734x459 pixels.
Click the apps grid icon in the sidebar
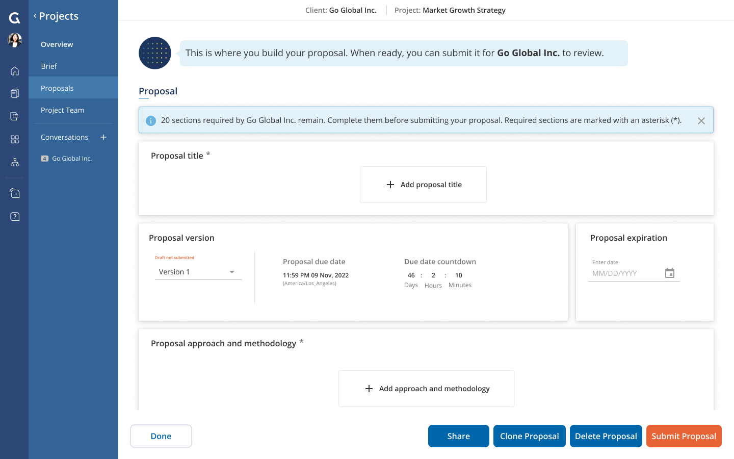14,139
